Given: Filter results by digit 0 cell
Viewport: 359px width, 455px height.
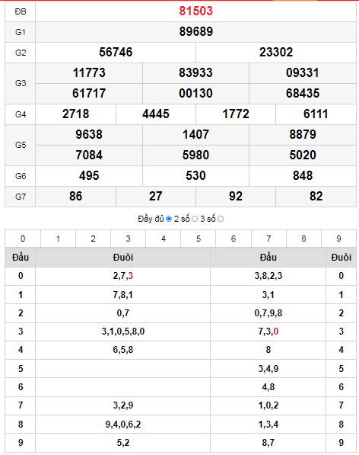Looking at the screenshot, I should click(23, 239).
